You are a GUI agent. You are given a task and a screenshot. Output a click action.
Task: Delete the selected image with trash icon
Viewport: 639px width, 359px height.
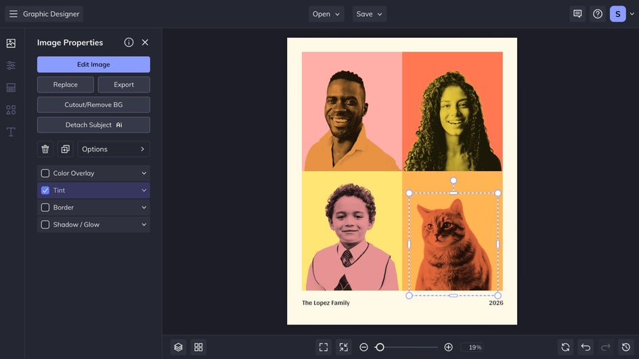click(45, 149)
